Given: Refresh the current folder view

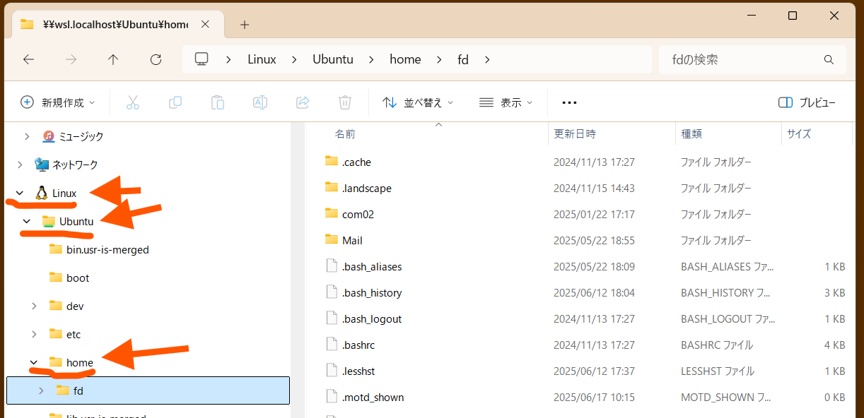Looking at the screenshot, I should tap(156, 60).
